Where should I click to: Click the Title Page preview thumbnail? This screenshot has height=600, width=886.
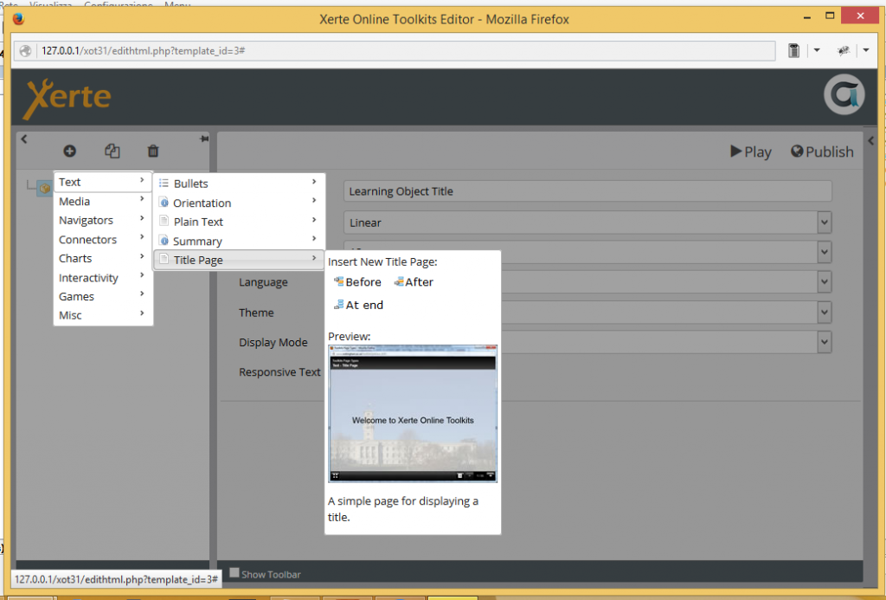pyautogui.click(x=413, y=413)
